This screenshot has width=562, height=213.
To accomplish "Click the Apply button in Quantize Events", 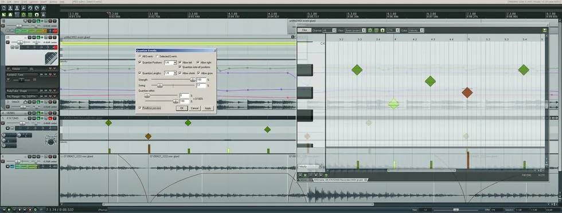I will click(x=208, y=108).
